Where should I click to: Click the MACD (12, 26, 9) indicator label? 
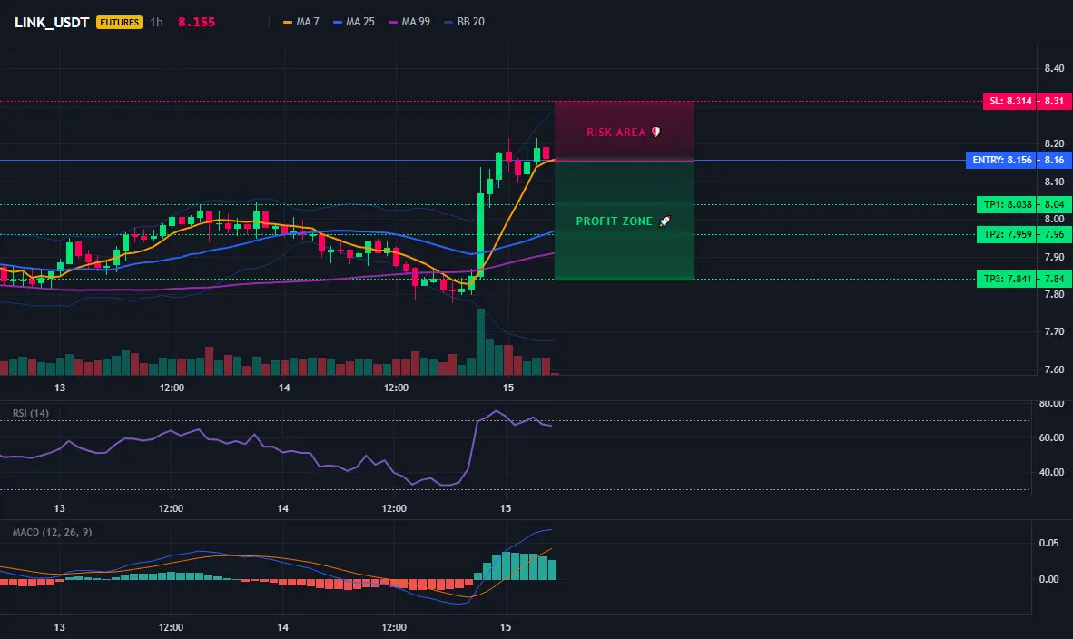tap(52, 532)
